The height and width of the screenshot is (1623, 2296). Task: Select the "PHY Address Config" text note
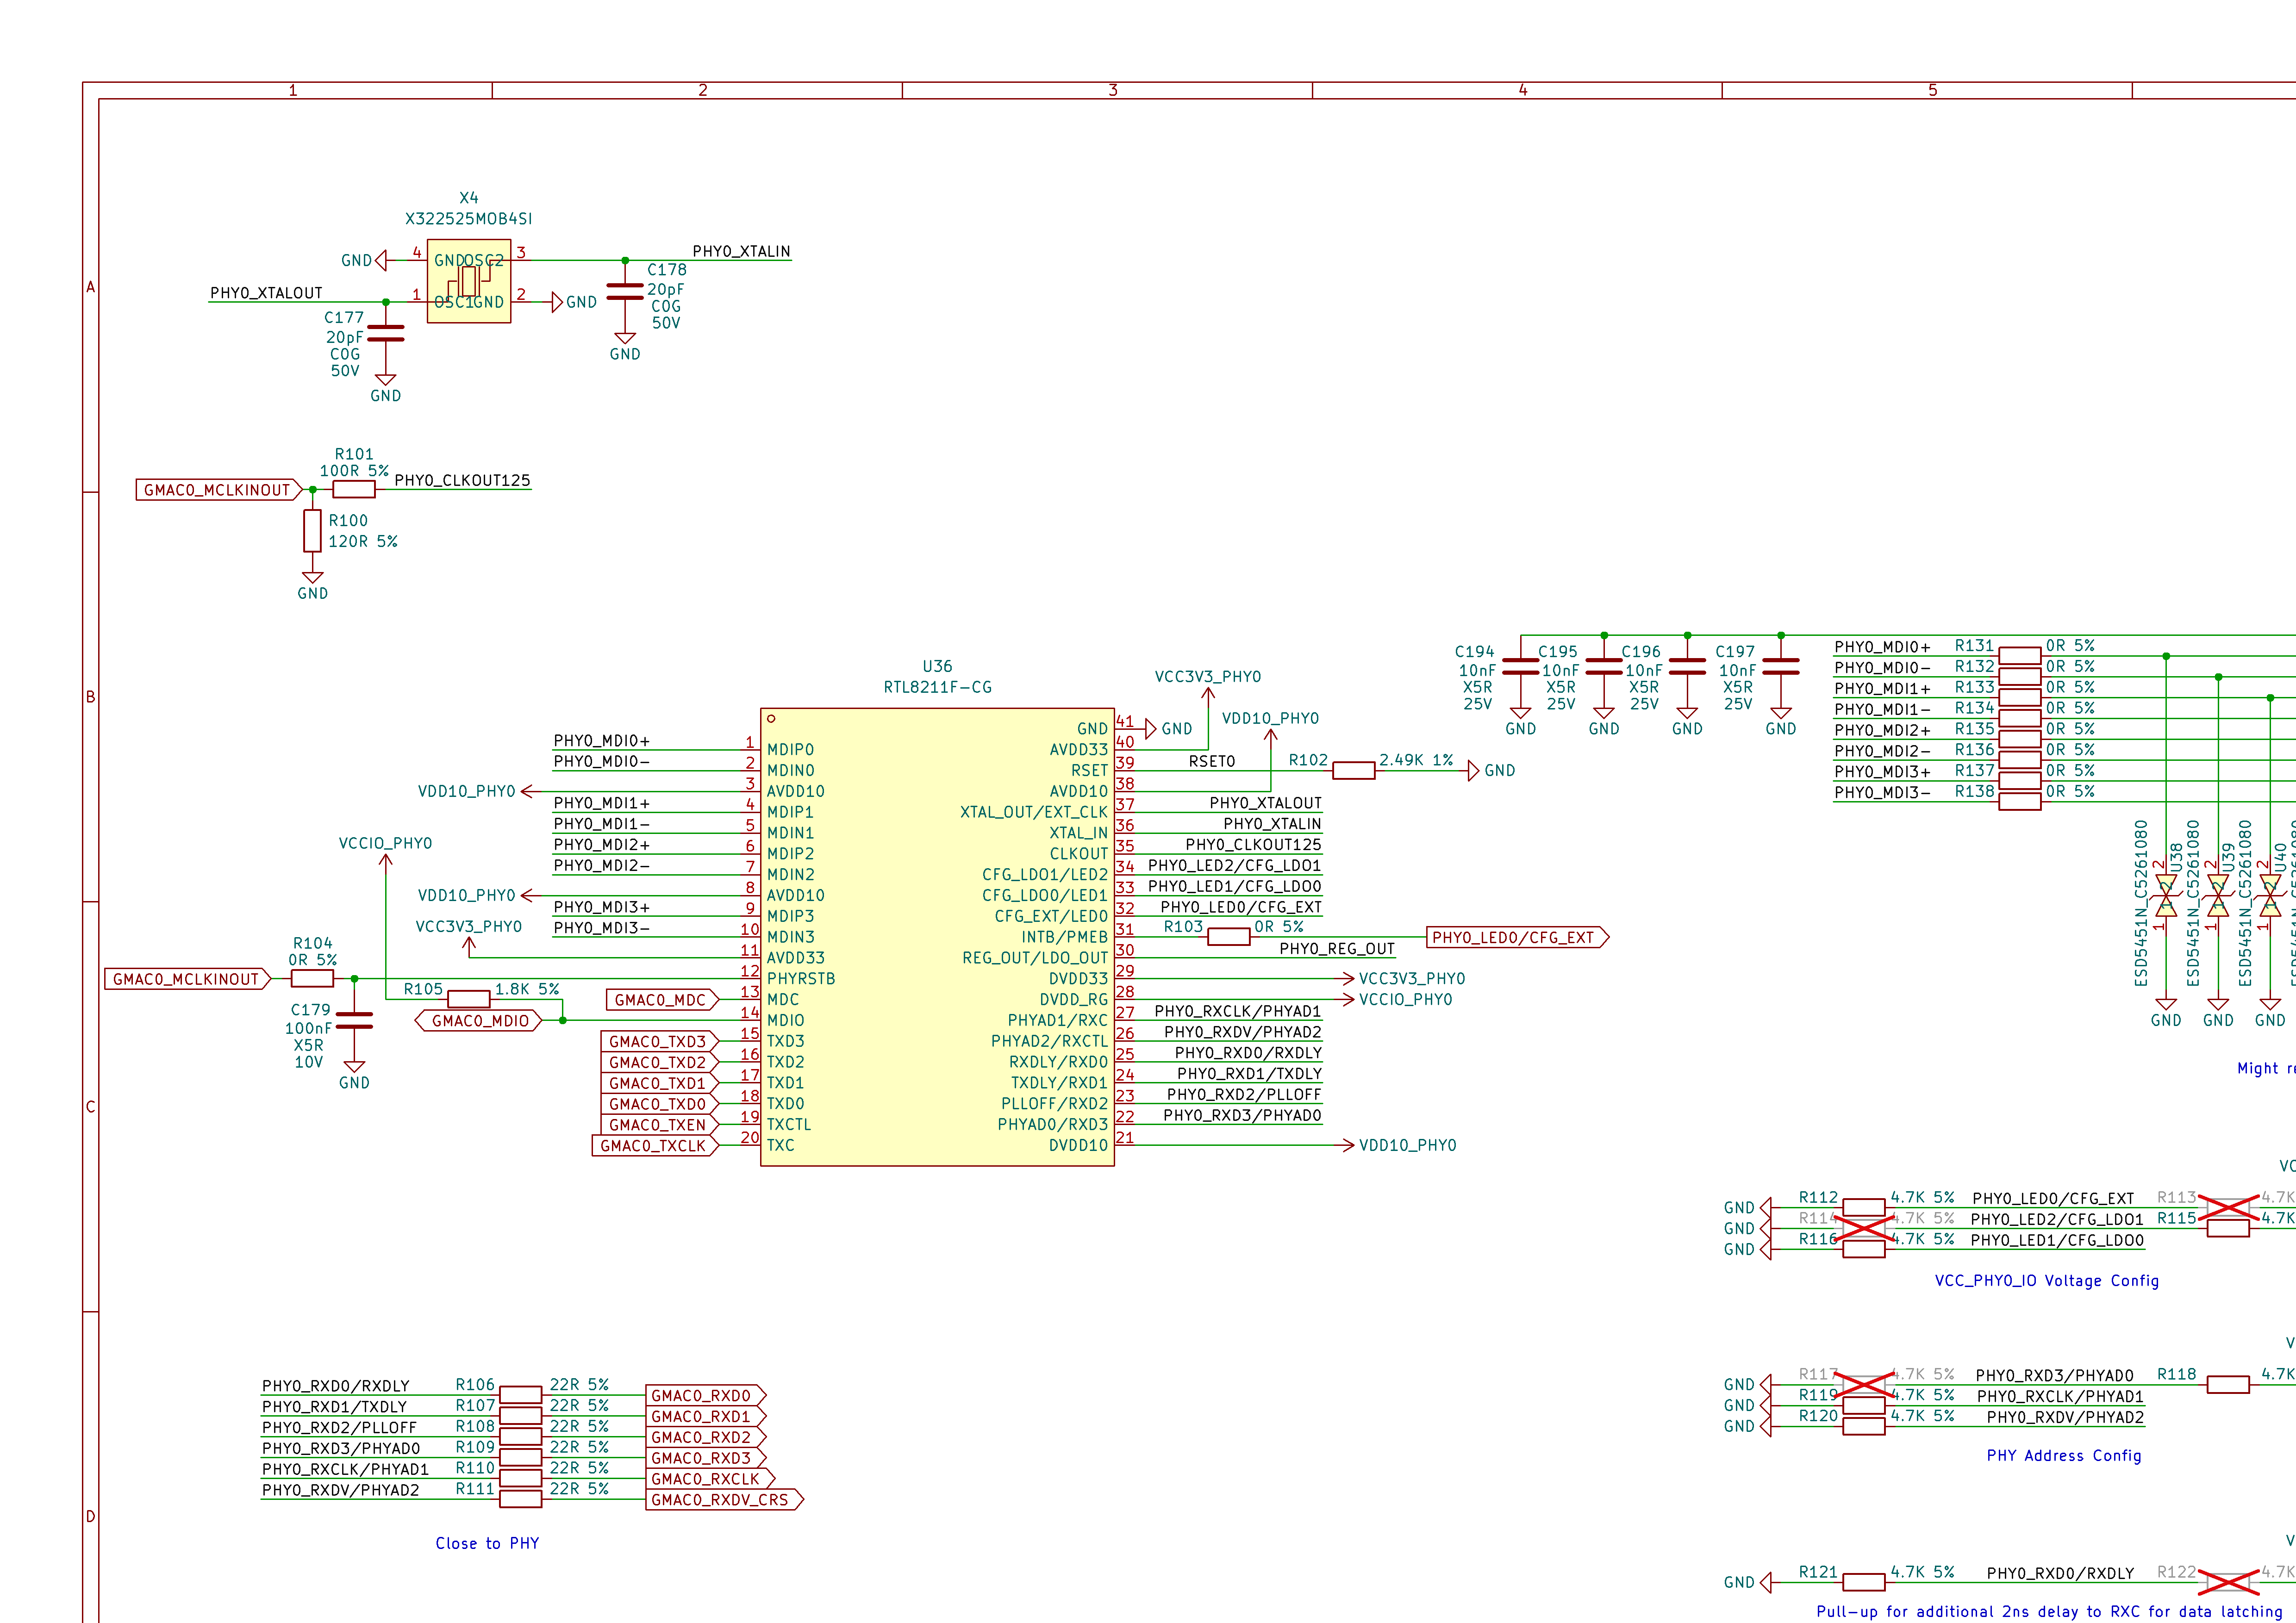2063,1455
